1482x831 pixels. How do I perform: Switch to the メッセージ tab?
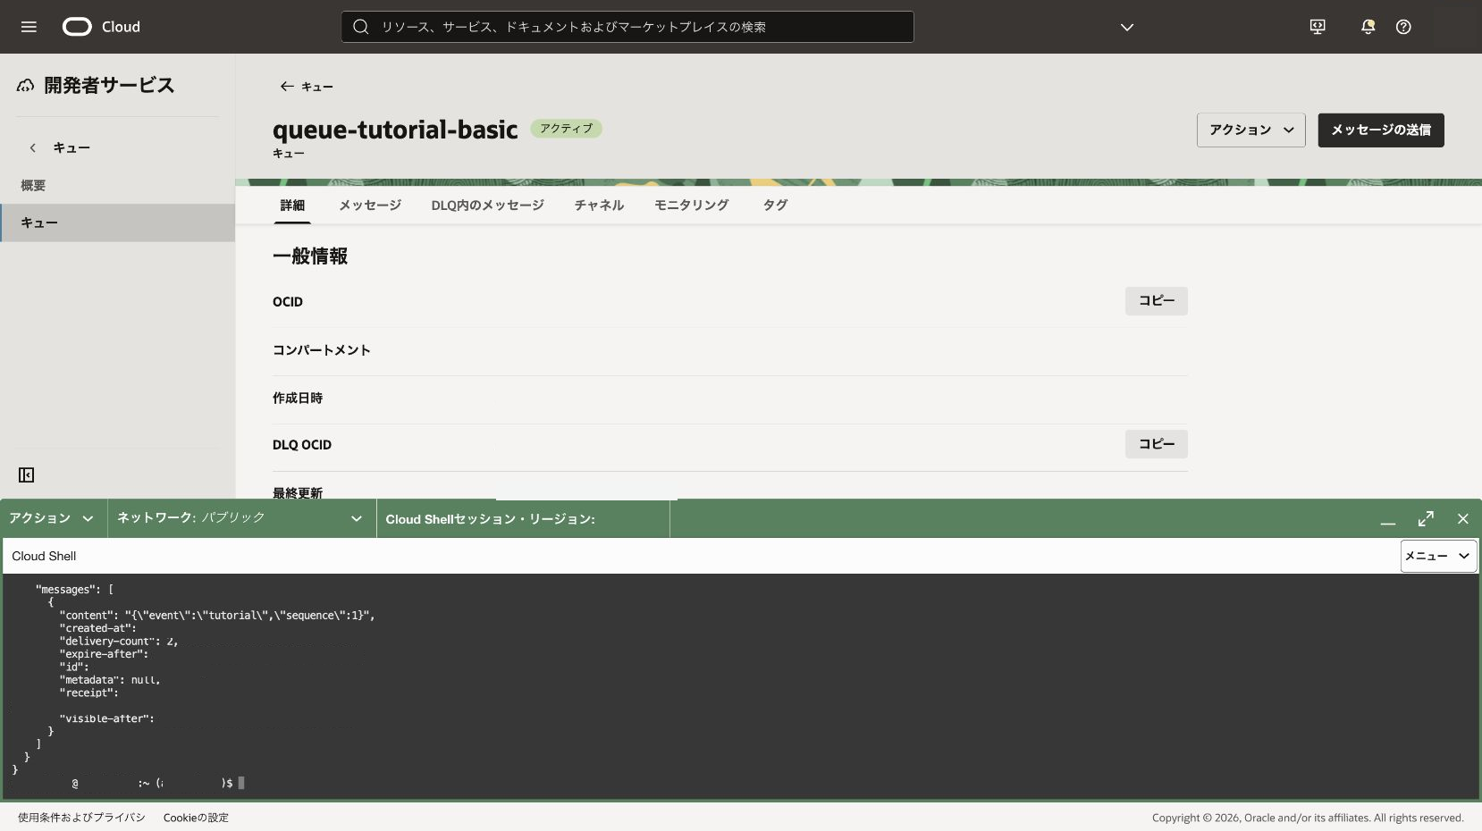click(370, 205)
